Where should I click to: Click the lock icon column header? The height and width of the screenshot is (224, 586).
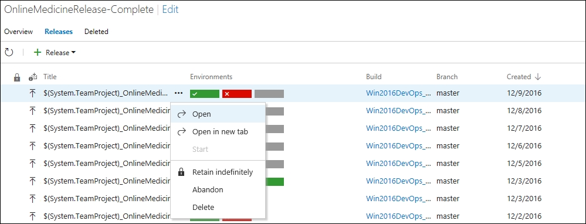click(x=17, y=77)
